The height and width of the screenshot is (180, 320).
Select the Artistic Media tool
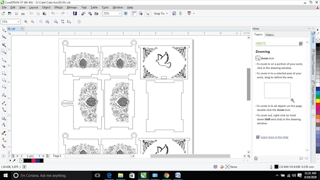[x=4, y=66]
